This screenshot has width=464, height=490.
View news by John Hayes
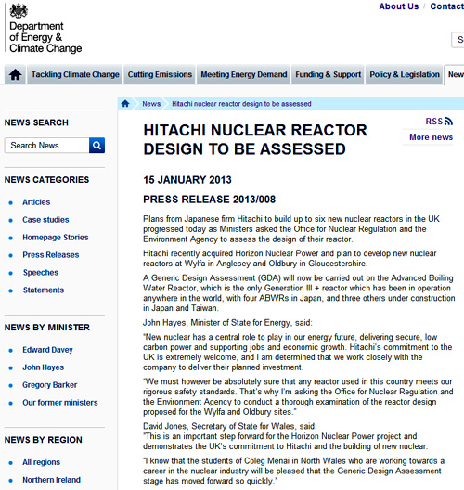43,367
